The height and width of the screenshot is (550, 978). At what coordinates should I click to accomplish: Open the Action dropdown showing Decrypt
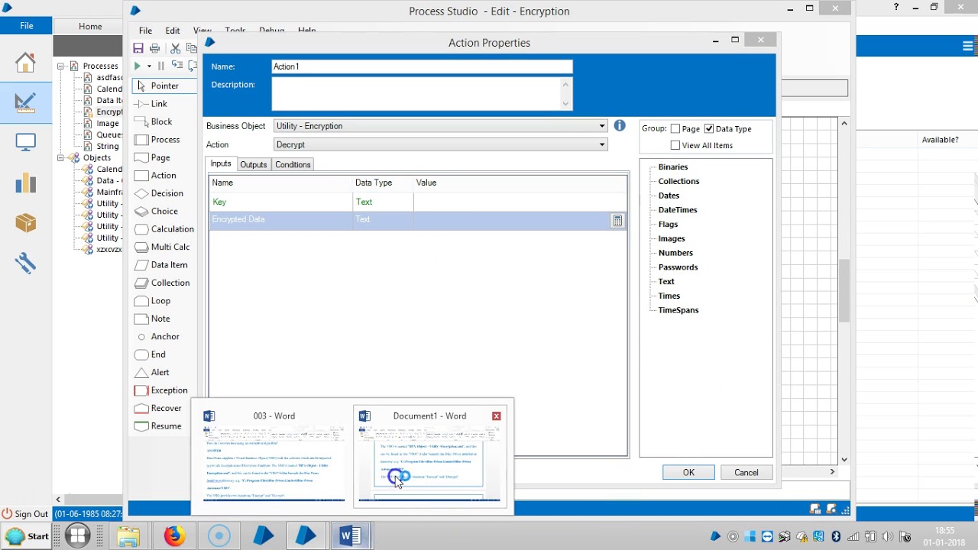coord(441,144)
